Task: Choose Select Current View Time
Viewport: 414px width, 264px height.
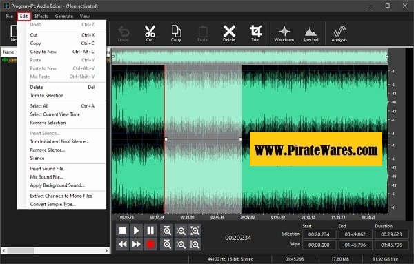Action: tap(62, 114)
